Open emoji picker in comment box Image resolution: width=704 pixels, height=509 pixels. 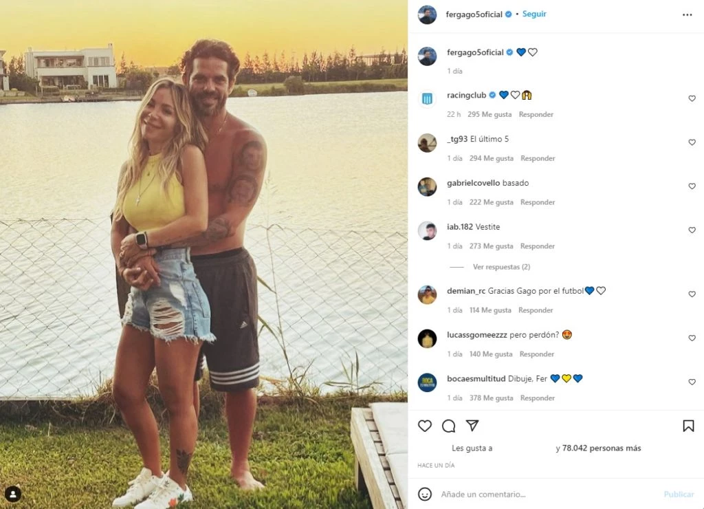(x=425, y=494)
